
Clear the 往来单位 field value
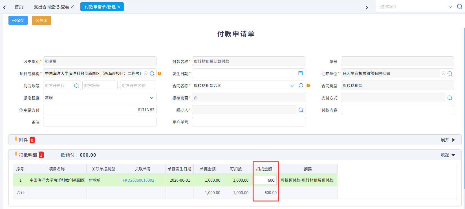[443, 73]
